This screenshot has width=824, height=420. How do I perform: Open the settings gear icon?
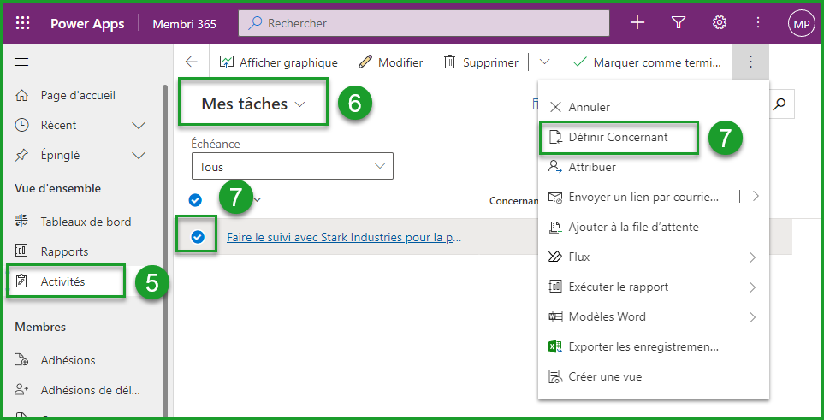coord(720,23)
